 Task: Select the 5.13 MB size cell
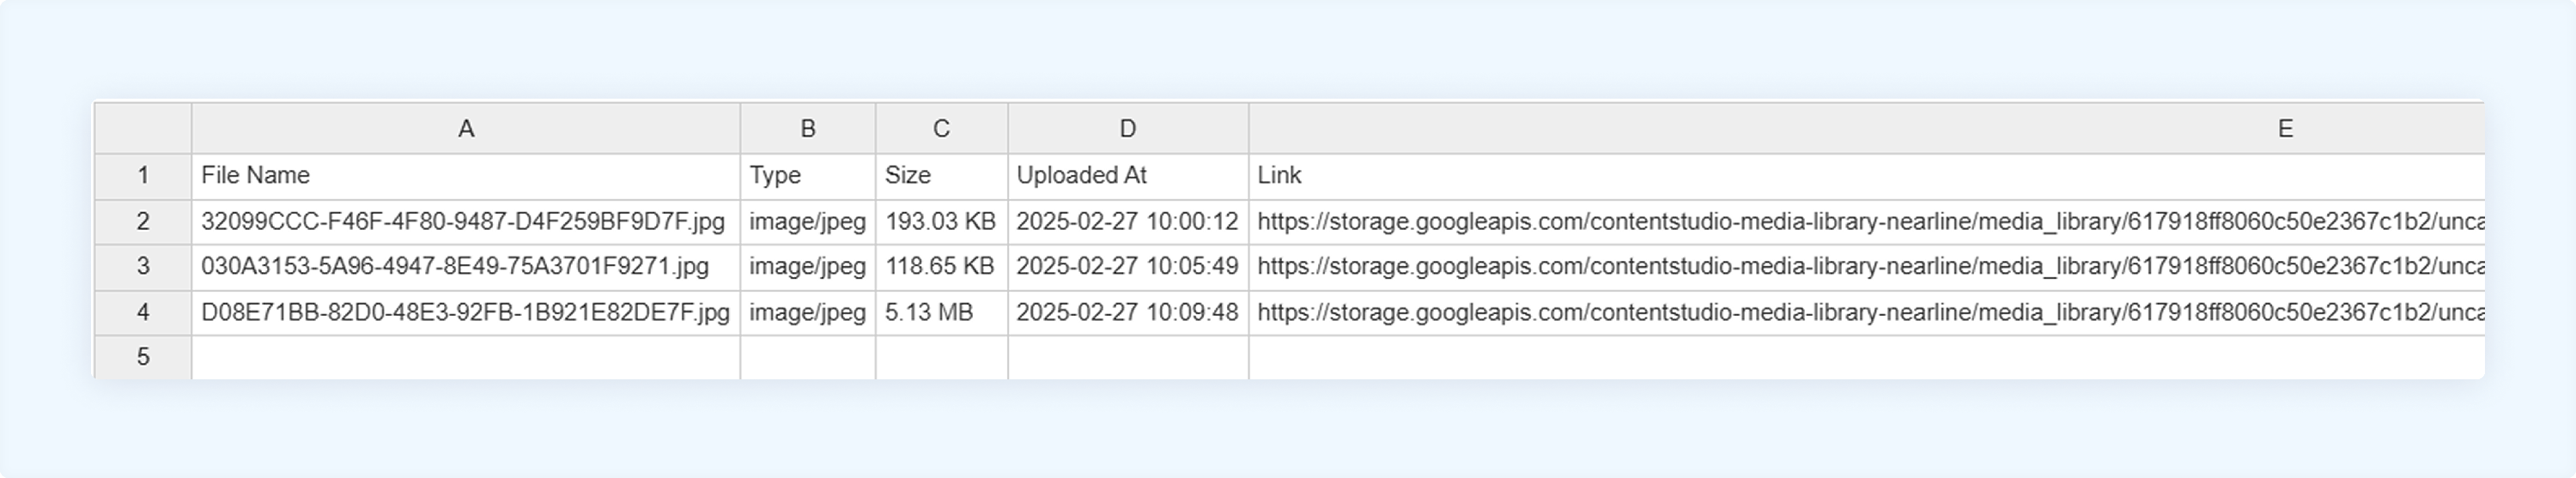(x=941, y=313)
